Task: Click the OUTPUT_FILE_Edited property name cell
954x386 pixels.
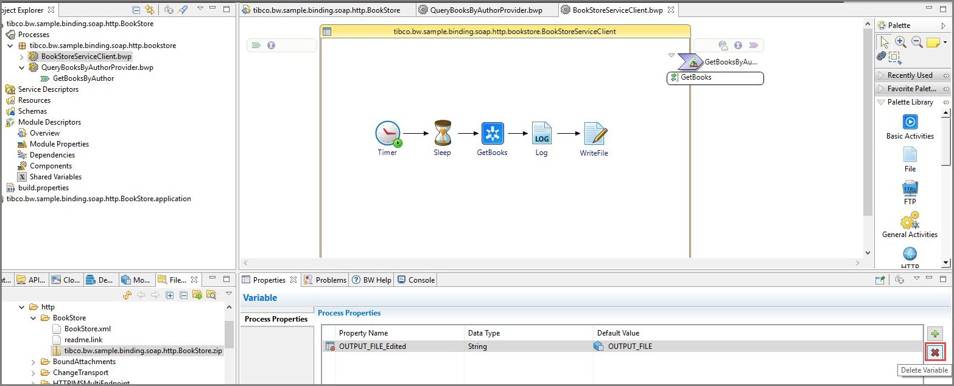Action: [399, 346]
